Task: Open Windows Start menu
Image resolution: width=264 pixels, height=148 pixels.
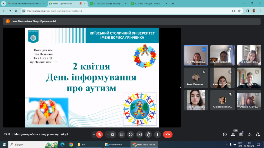Action: [x=4, y=145]
